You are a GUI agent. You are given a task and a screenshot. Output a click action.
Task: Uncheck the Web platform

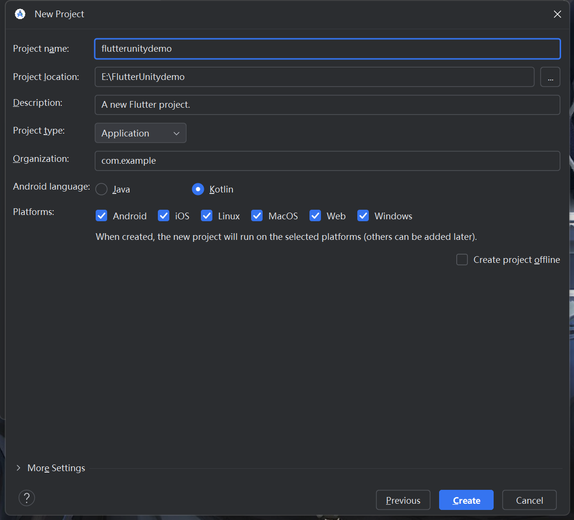[315, 215]
